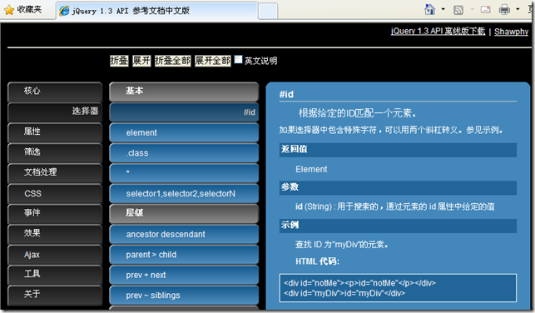The width and height of the screenshot is (535, 313).
Task: Collapse the 层级 section header
Action: click(184, 214)
